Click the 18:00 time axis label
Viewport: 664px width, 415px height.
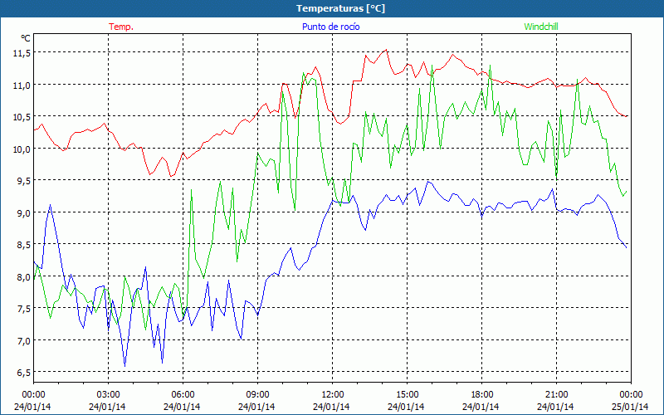pyautogui.click(x=482, y=395)
